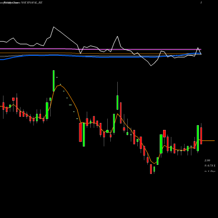Screen dimensions: 218x218
Task: Click the tallest green candle at chart peak
Action: pos(54,81)
